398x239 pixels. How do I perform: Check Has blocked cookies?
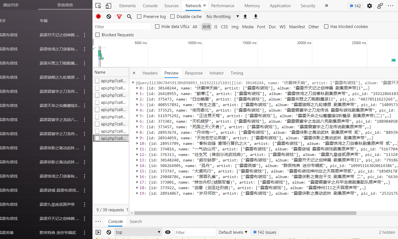click(x=326, y=27)
